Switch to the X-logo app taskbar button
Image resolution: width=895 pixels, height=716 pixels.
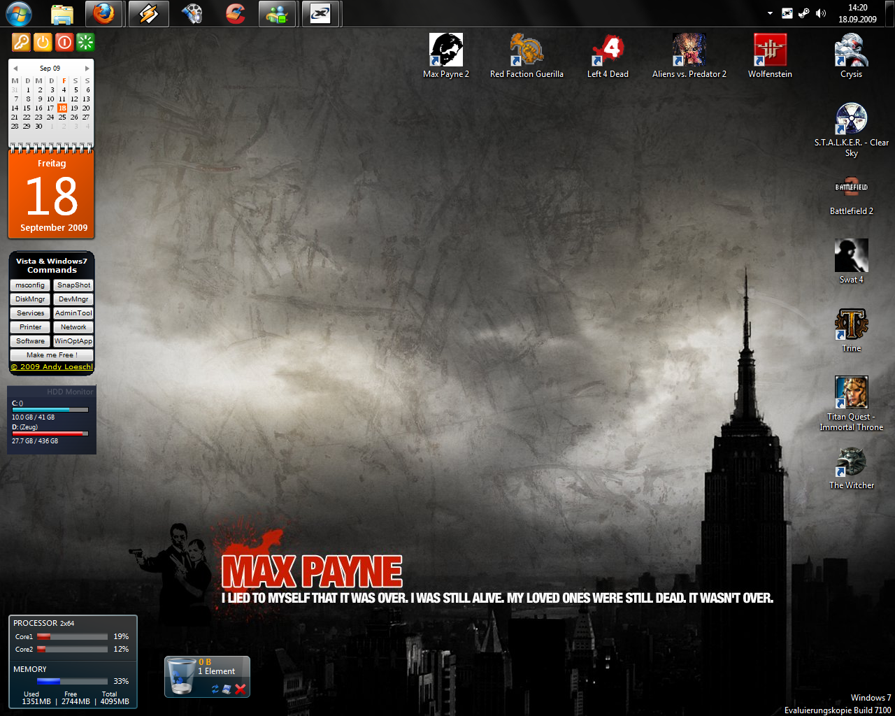click(x=321, y=13)
